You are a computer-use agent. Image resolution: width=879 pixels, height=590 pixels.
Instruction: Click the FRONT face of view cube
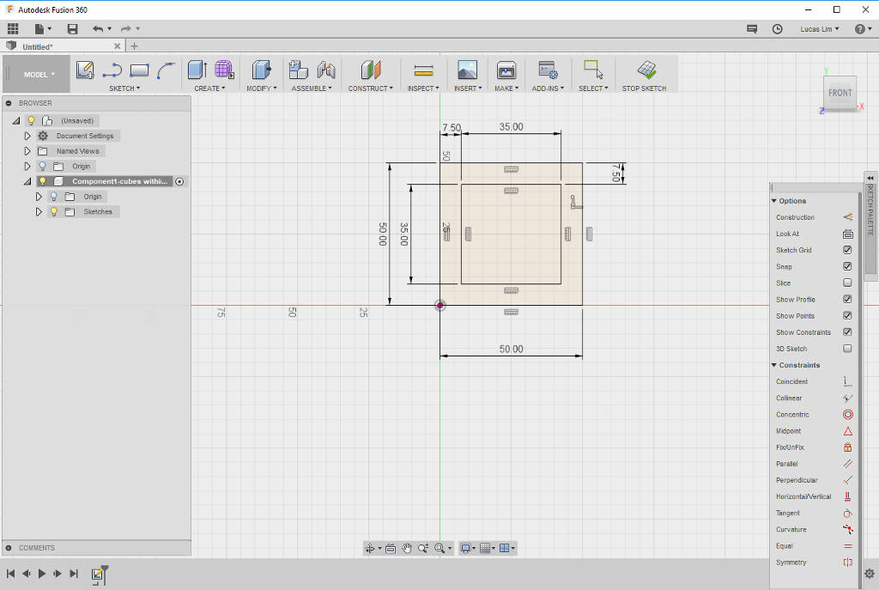tap(840, 93)
